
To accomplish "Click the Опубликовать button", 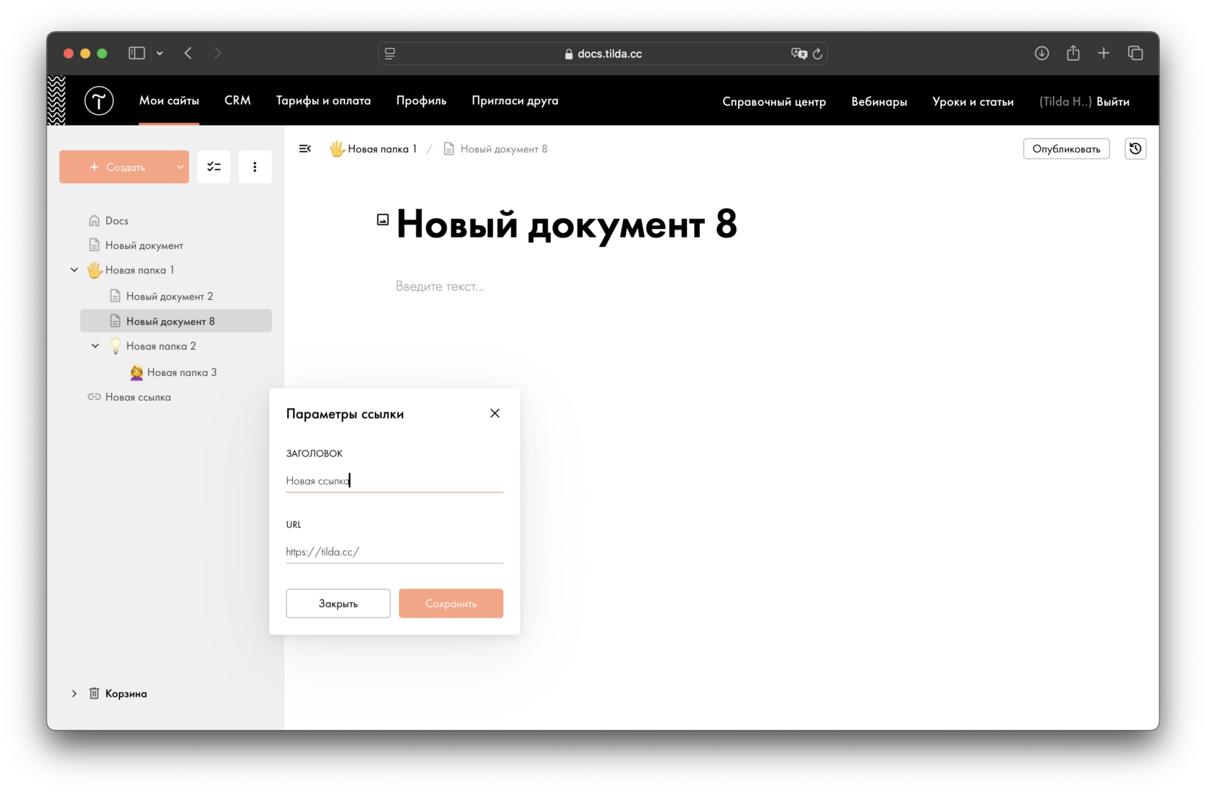I will (1066, 148).
